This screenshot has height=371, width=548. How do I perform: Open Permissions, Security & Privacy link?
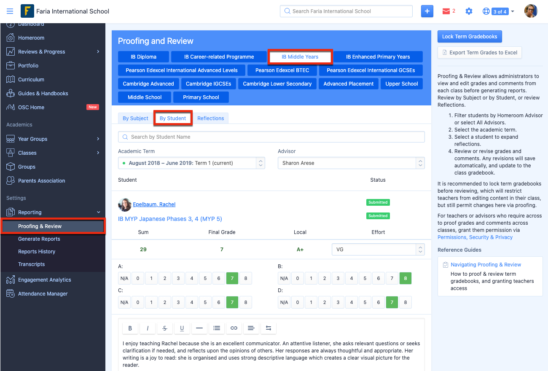click(475, 237)
